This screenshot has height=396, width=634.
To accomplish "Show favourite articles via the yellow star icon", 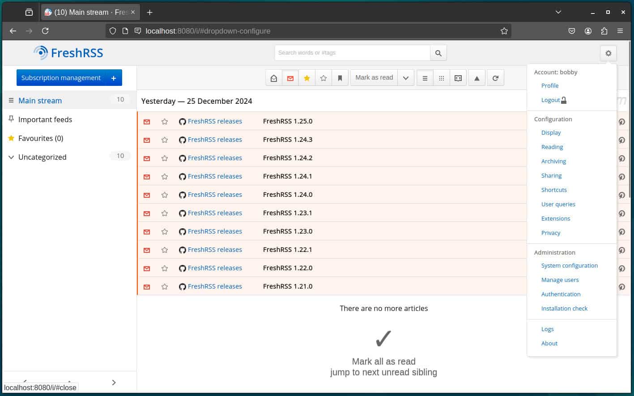I will [x=307, y=77].
